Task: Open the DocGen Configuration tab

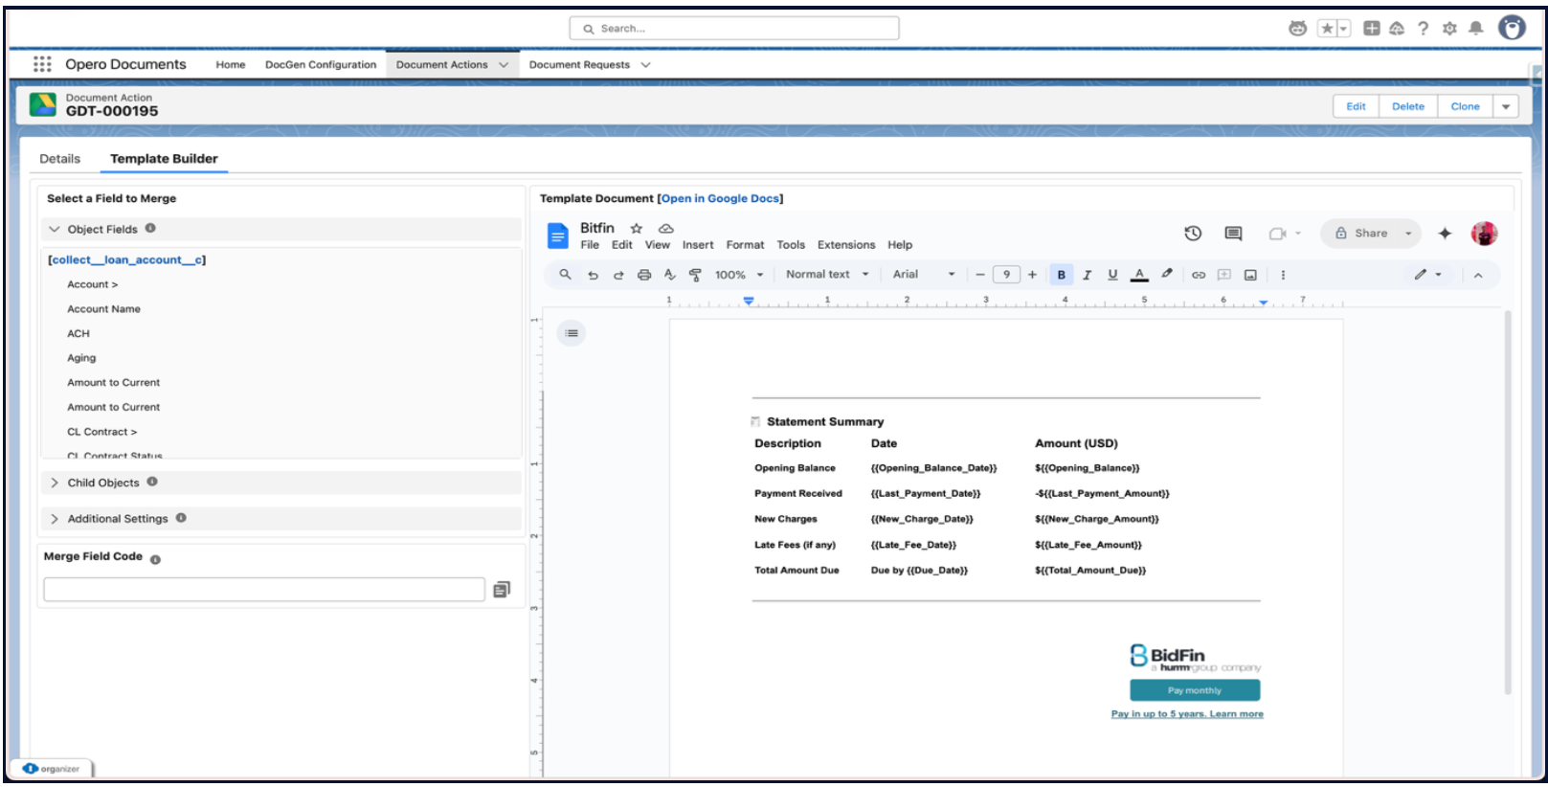Action: point(321,65)
